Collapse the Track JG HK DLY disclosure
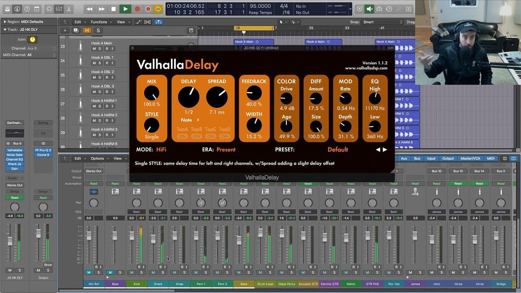 [5, 29]
